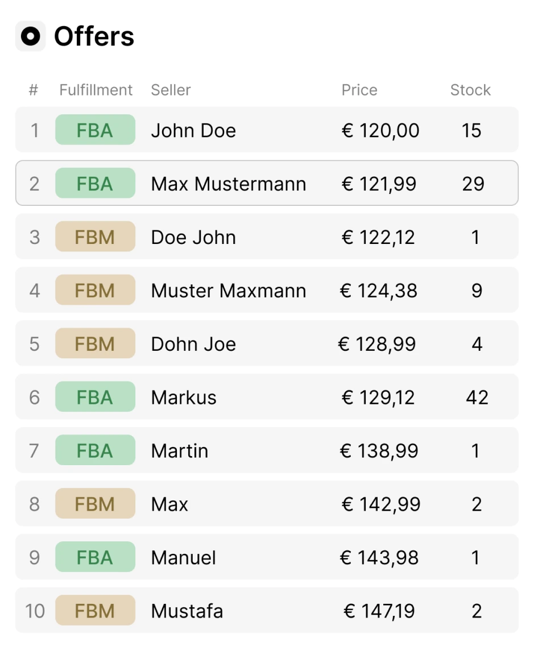
Task: Click the # column header
Action: coord(33,90)
